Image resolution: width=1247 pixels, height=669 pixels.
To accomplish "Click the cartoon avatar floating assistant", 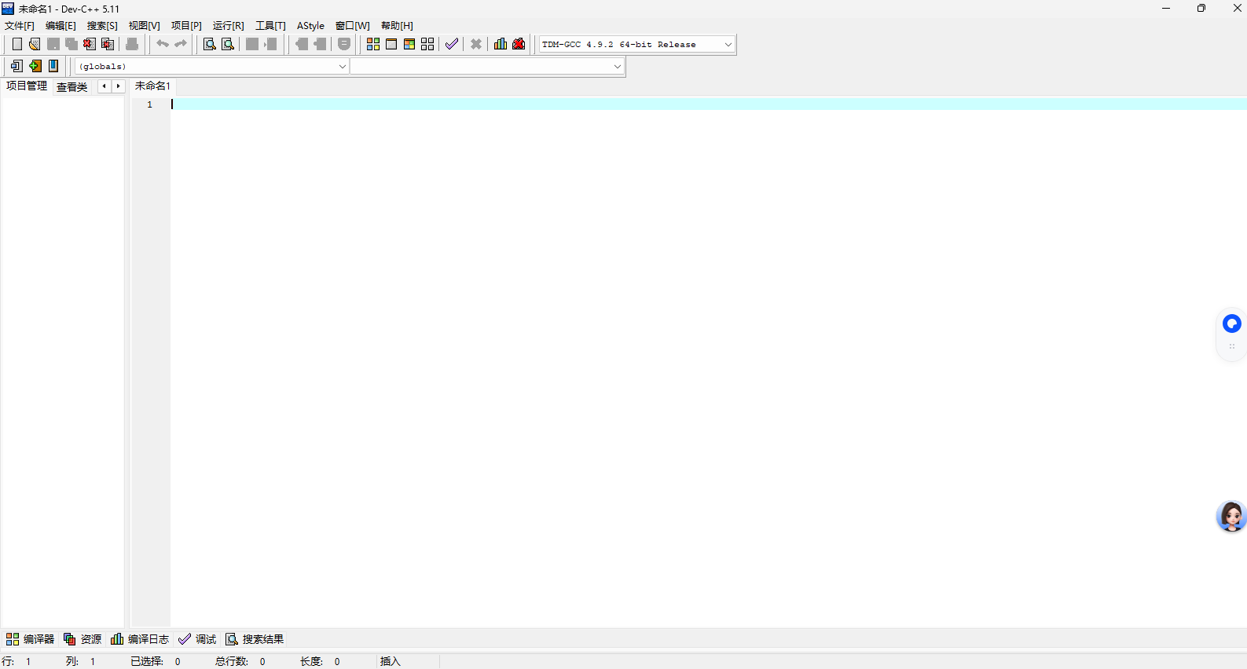I will point(1231,517).
